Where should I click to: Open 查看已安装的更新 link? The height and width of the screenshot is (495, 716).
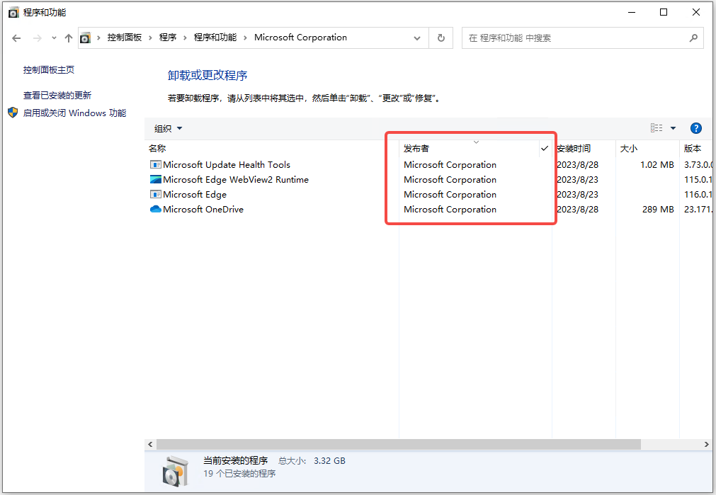pos(57,96)
